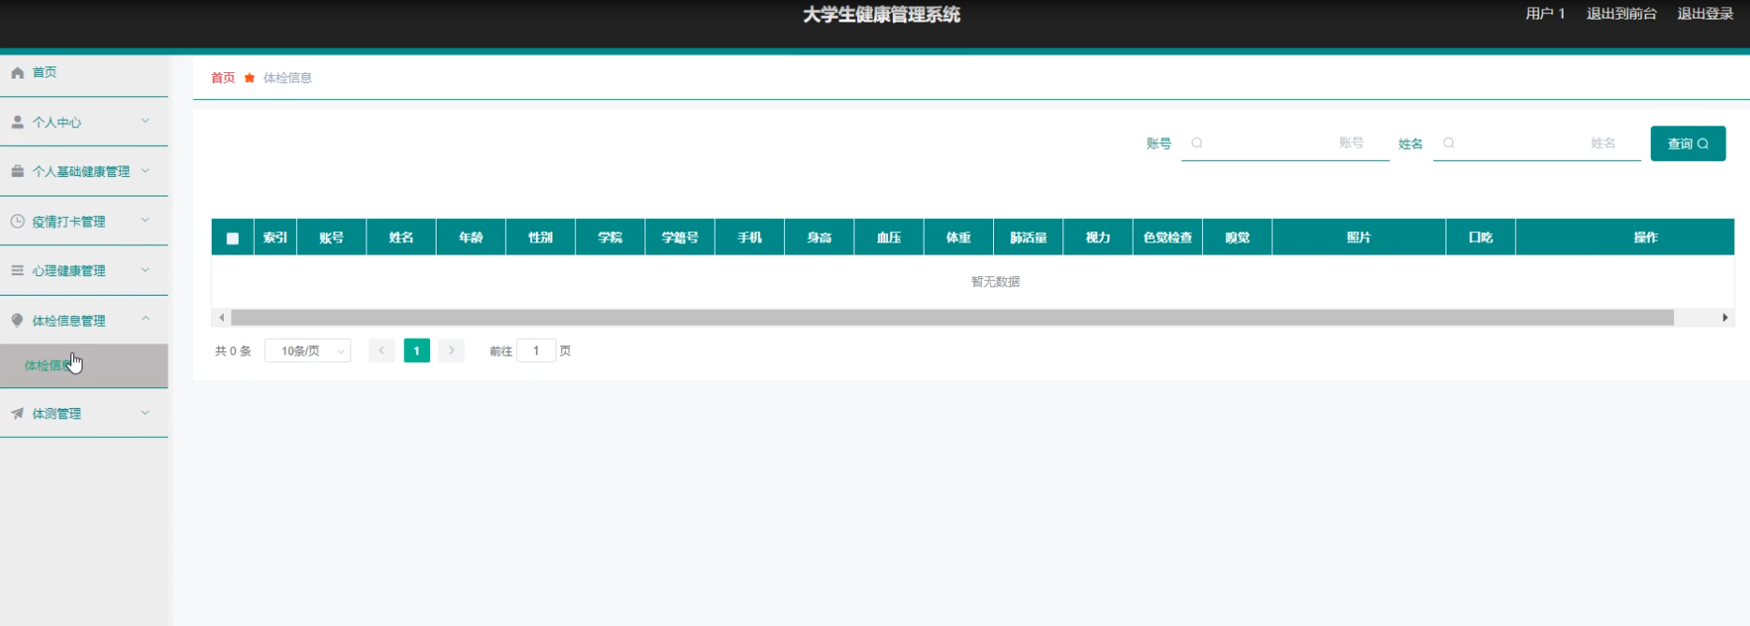
Task: Select page 1 in pagination
Action: [417, 351]
